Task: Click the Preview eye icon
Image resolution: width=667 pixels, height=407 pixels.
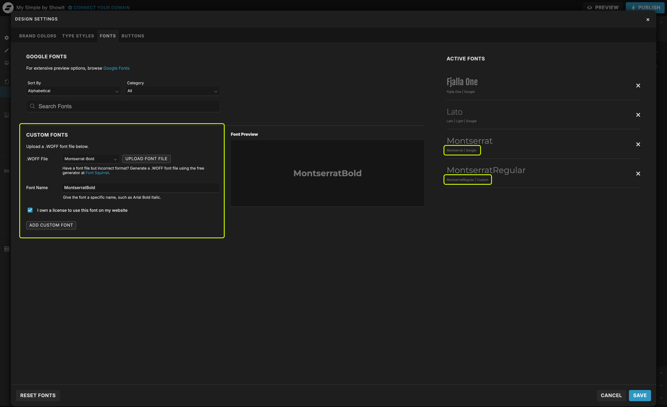Action: click(x=589, y=7)
